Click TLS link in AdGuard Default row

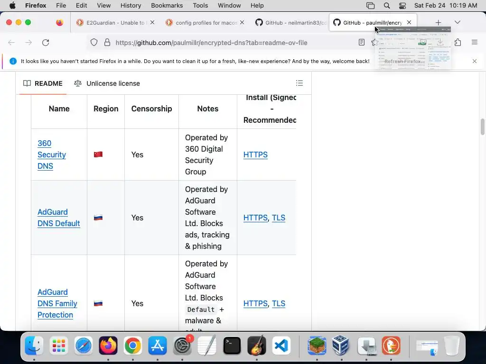point(278,218)
